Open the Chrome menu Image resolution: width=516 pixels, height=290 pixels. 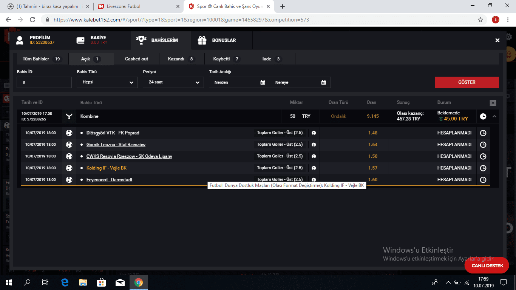tap(508, 20)
